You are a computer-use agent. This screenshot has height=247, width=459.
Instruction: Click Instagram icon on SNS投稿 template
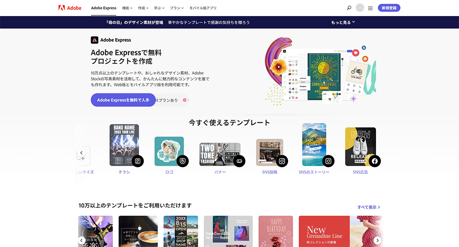tap(282, 161)
